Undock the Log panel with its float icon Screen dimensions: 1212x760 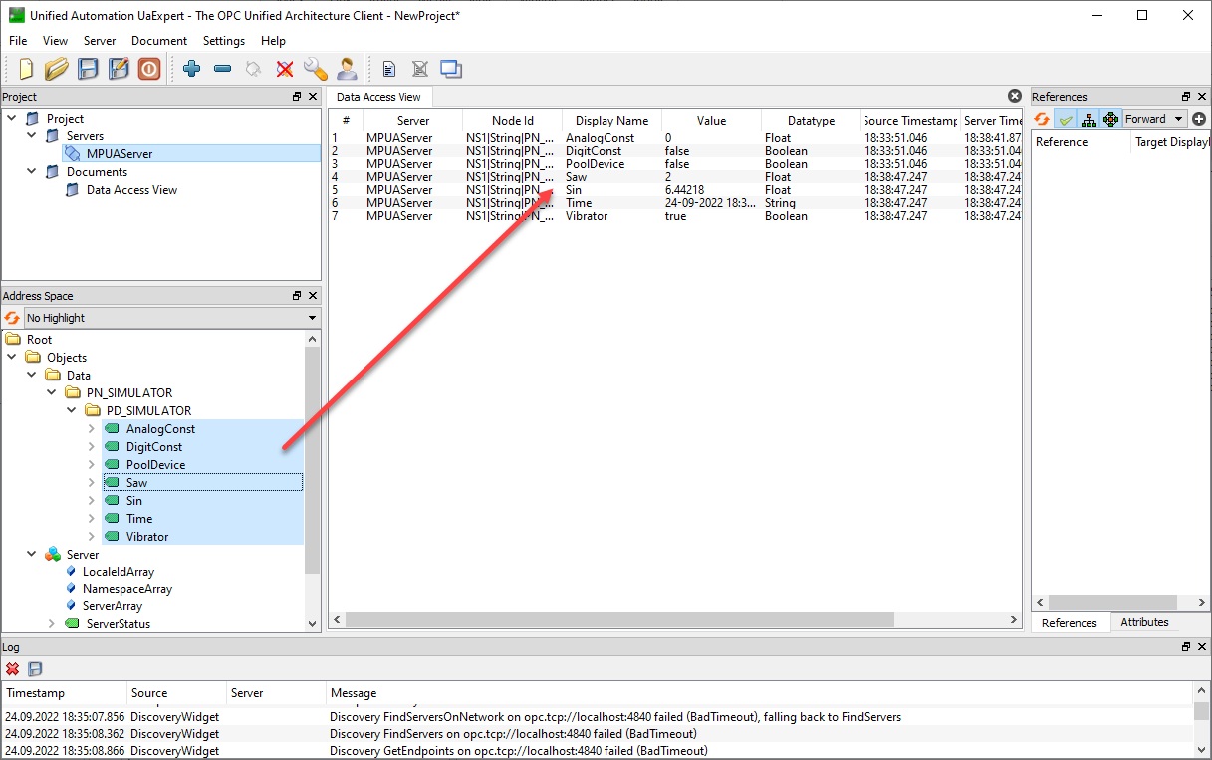click(1186, 647)
